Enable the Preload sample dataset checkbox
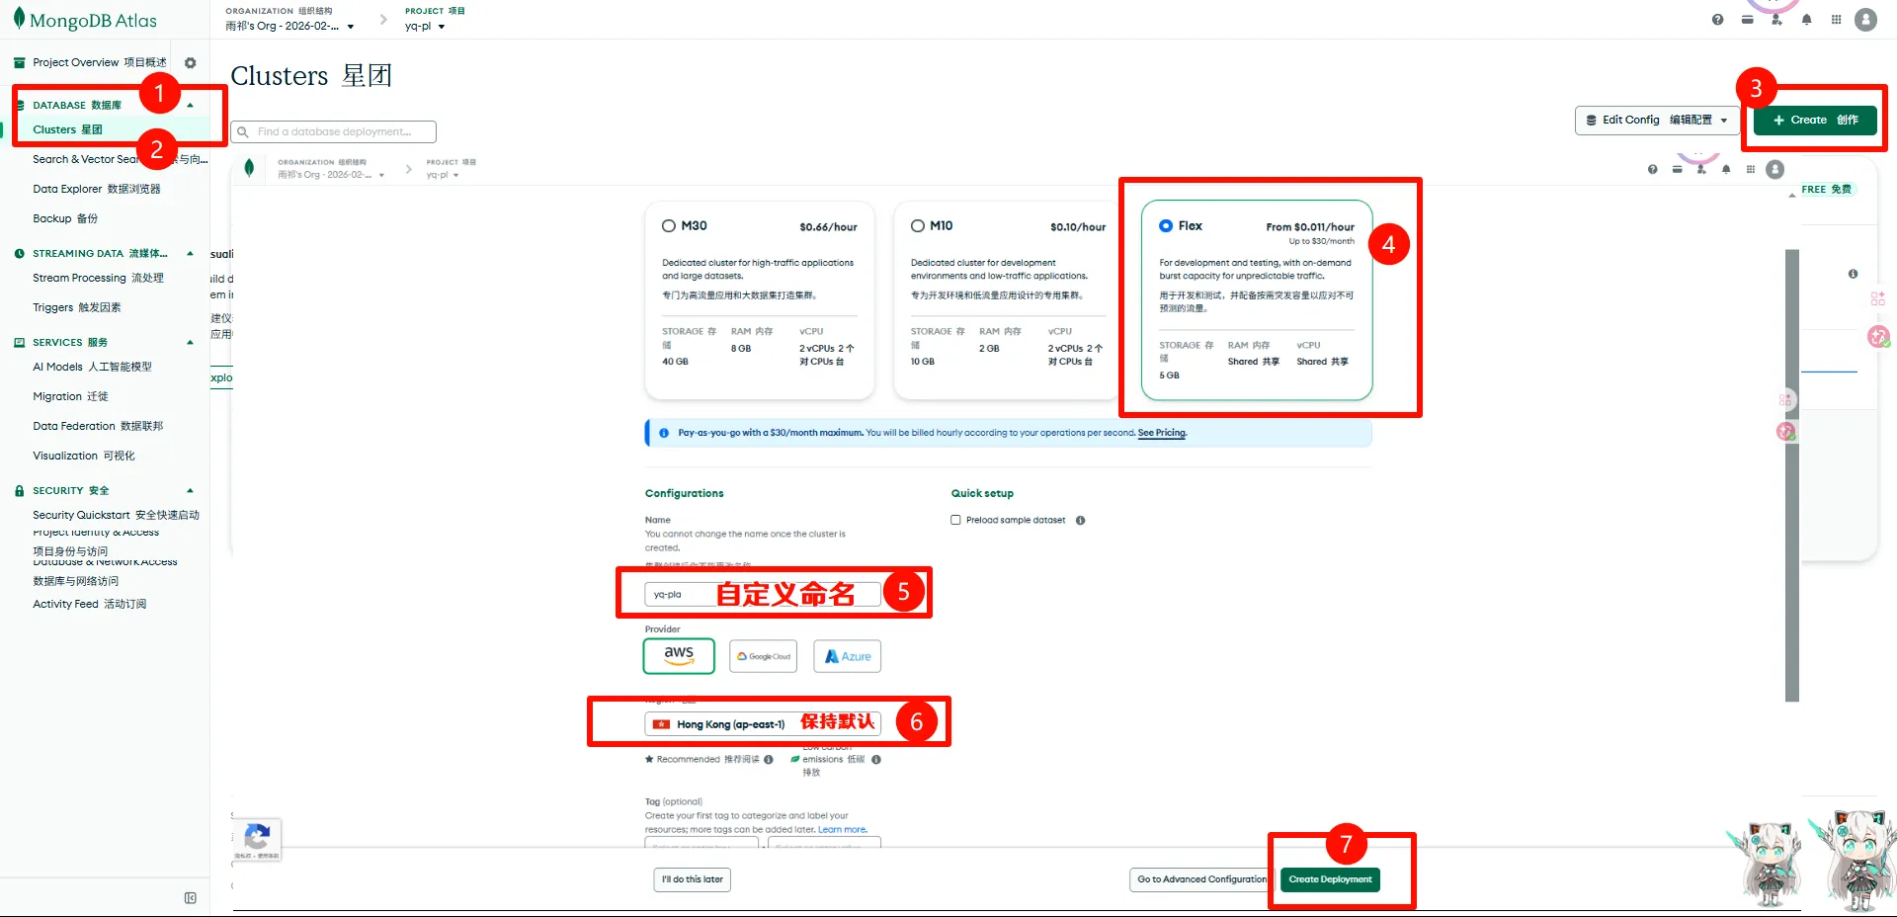 [x=955, y=520]
